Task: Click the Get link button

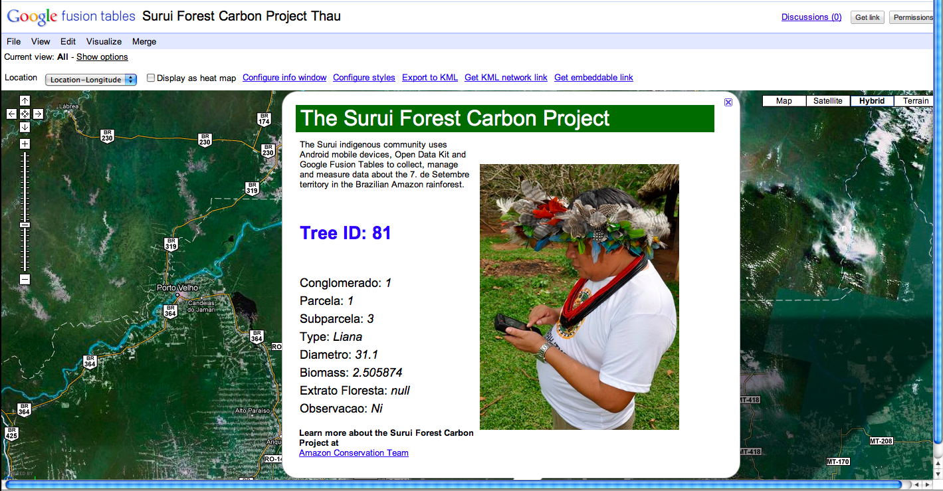Action: point(867,17)
